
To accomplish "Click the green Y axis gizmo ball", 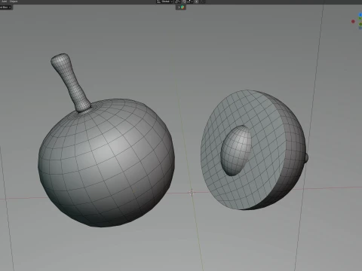I will tap(360, 24).
